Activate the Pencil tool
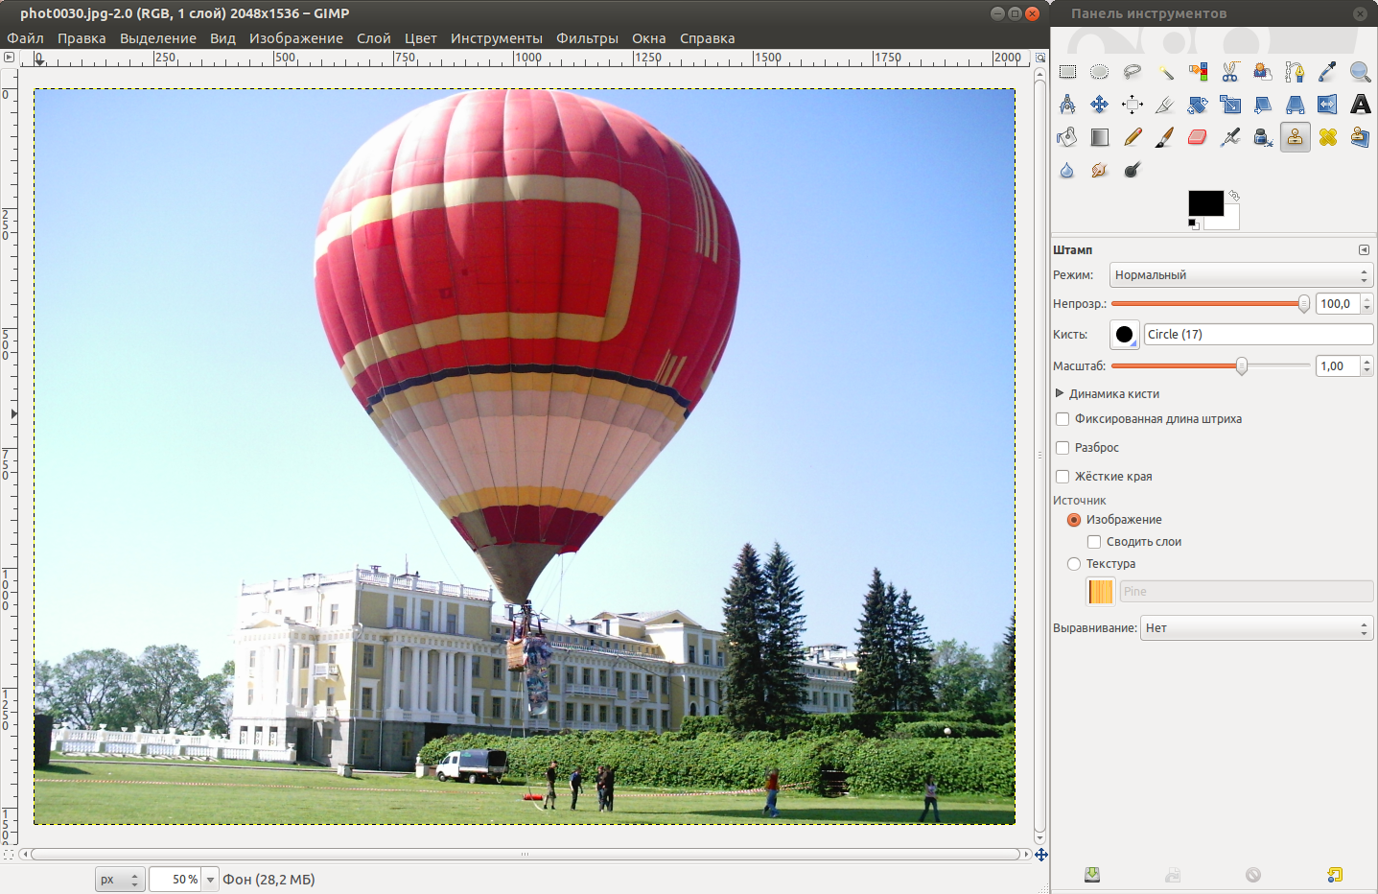1378x894 pixels. [x=1133, y=137]
